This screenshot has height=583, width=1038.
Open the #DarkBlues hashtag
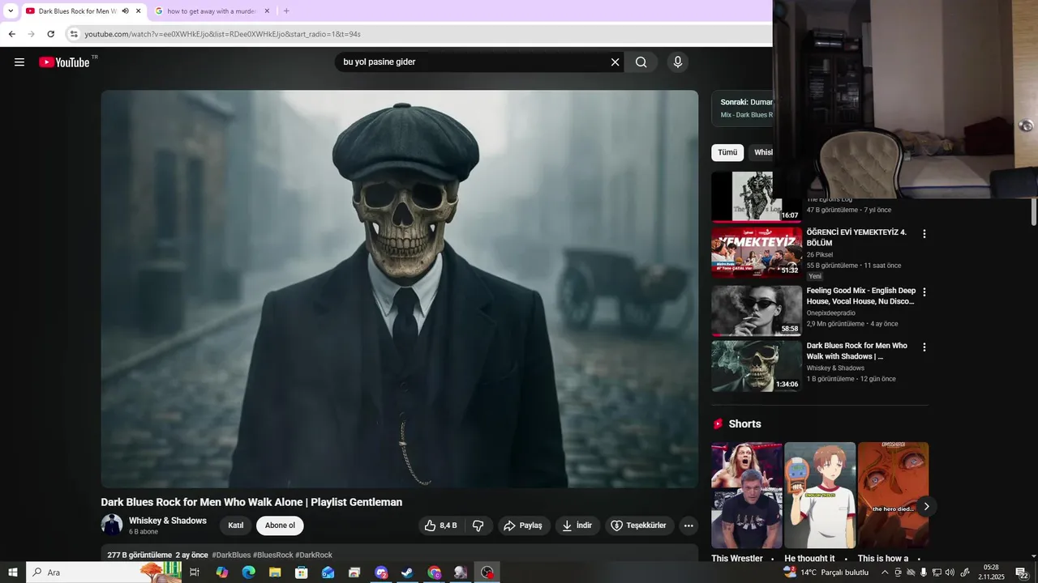click(x=231, y=555)
